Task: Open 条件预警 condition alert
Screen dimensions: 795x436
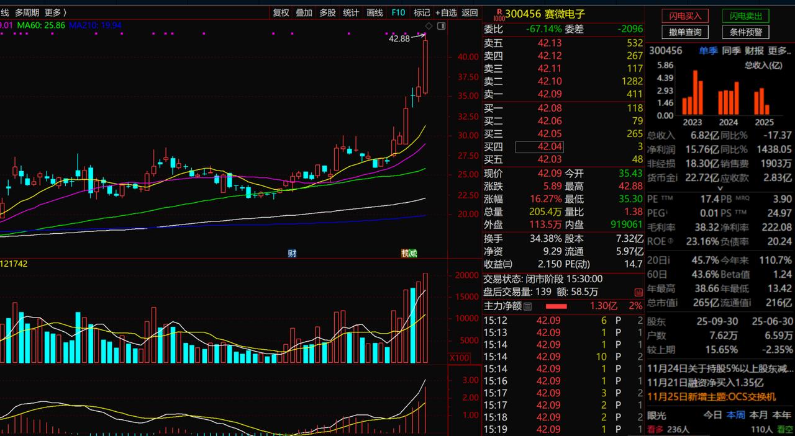Action: 745,32
